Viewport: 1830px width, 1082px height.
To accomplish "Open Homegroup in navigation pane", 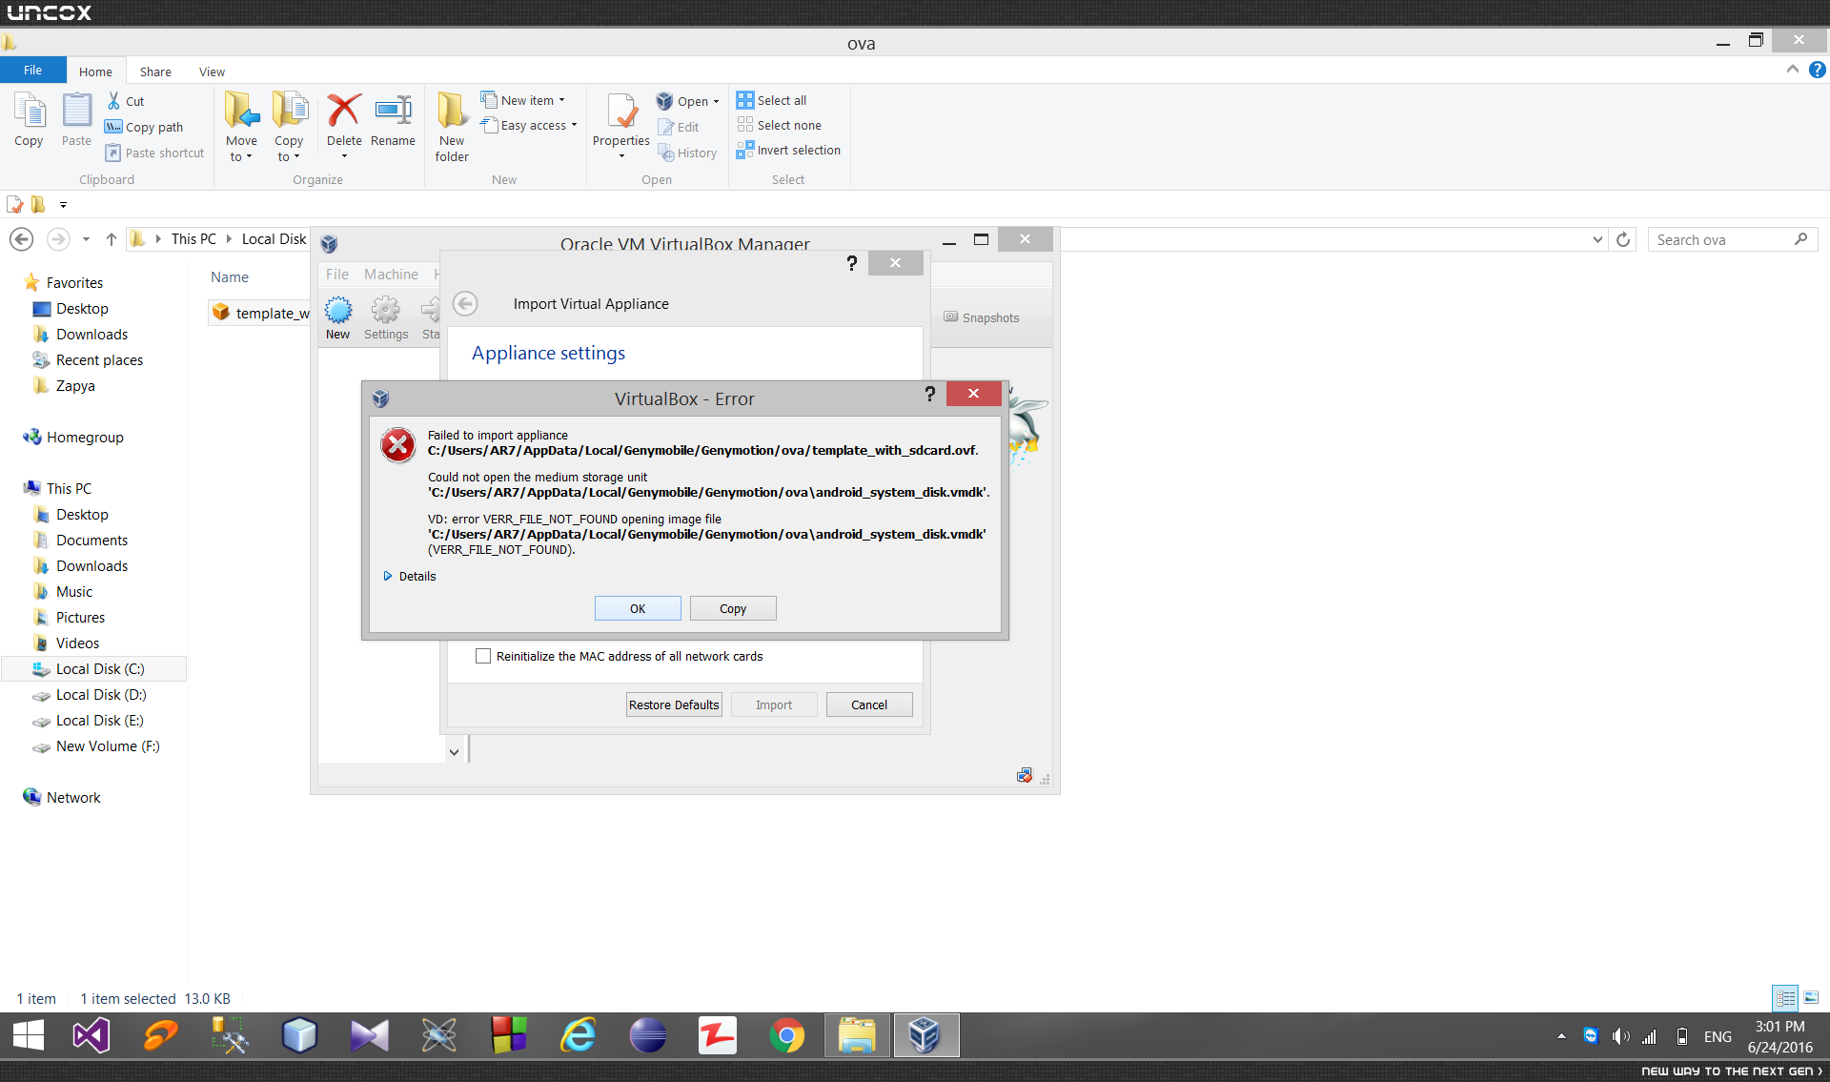I will [x=85, y=437].
